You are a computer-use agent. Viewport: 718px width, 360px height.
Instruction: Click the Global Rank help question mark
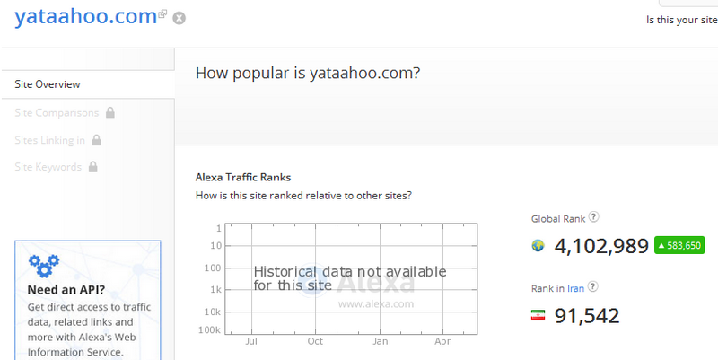[593, 216]
